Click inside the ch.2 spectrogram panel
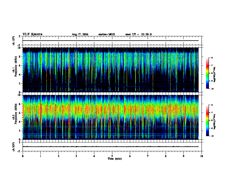This screenshot has width=227, height=175. (111, 117)
